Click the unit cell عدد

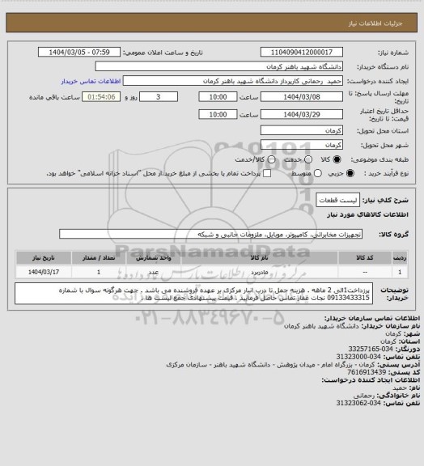pos(154,272)
